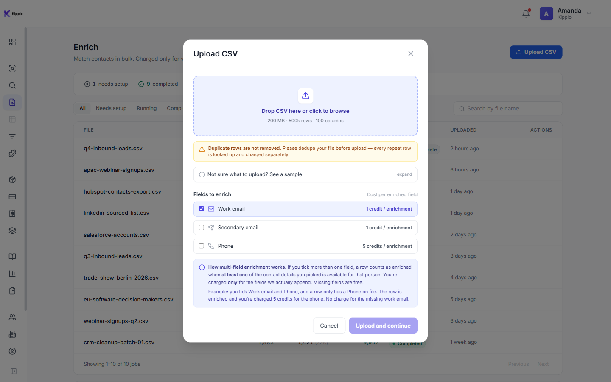Uncheck the Work email checkbox

click(202, 209)
